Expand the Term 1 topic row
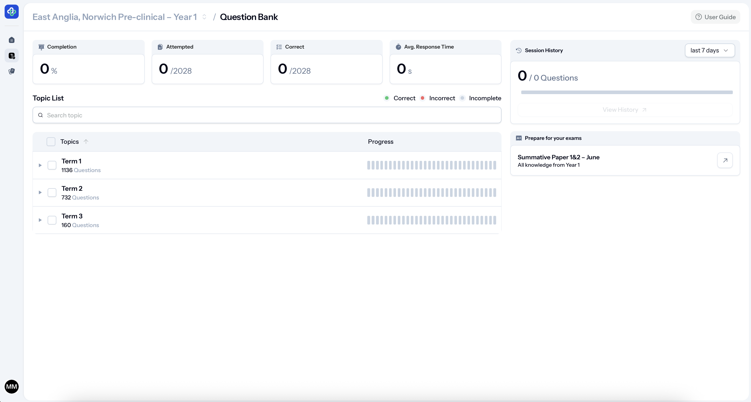Image resolution: width=751 pixels, height=402 pixels. (x=40, y=165)
